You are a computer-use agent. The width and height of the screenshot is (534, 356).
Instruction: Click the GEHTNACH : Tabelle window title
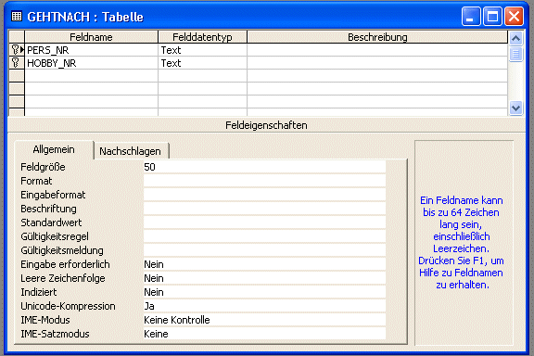85,17
